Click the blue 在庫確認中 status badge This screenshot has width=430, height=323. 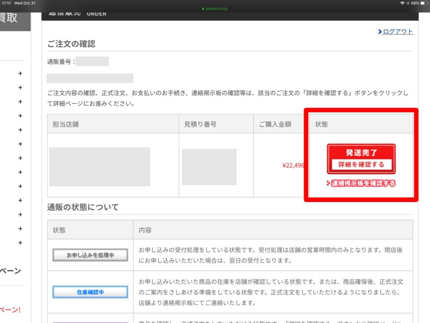pos(90,292)
